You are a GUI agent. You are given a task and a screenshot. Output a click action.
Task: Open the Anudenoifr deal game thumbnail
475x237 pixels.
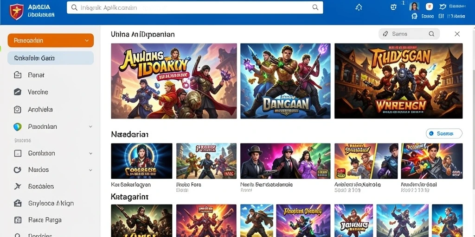[x=432, y=161]
